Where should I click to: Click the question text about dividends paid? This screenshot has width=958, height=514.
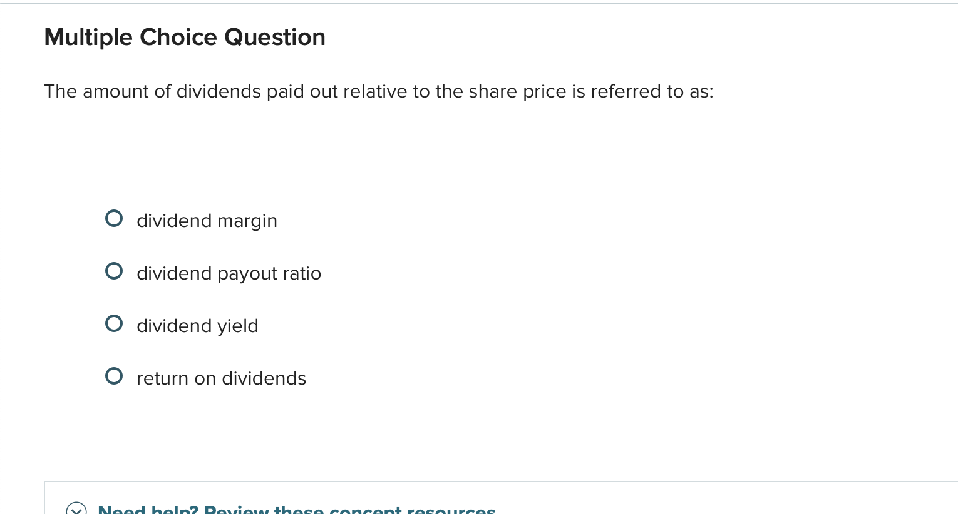tap(379, 91)
